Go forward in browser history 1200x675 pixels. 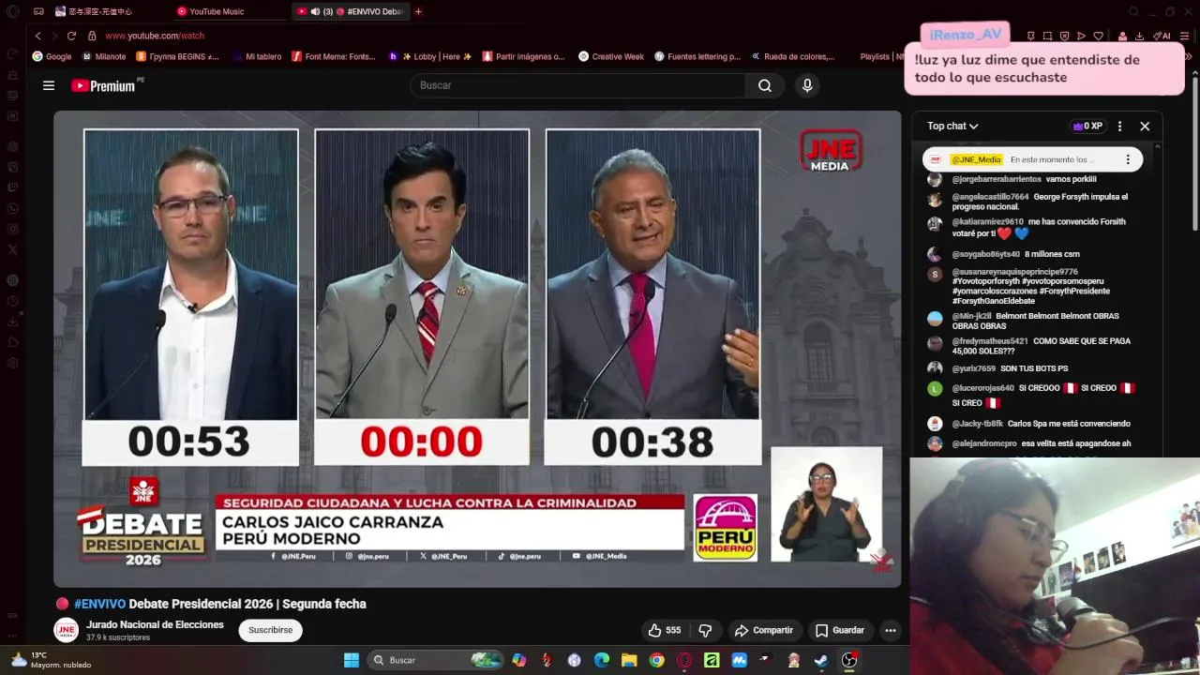pyautogui.click(x=54, y=36)
